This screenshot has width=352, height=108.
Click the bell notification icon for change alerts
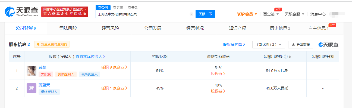coord(38,44)
